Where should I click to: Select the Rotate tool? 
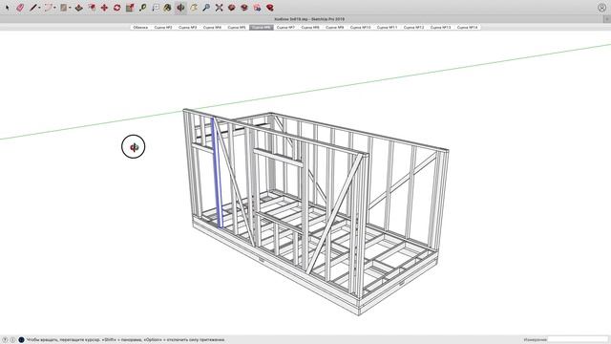pyautogui.click(x=116, y=8)
